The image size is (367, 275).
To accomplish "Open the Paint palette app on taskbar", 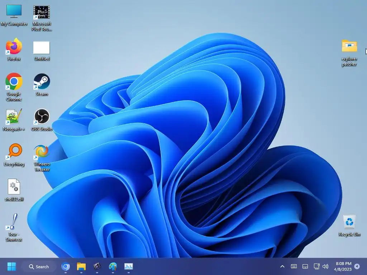I will coord(113,266).
